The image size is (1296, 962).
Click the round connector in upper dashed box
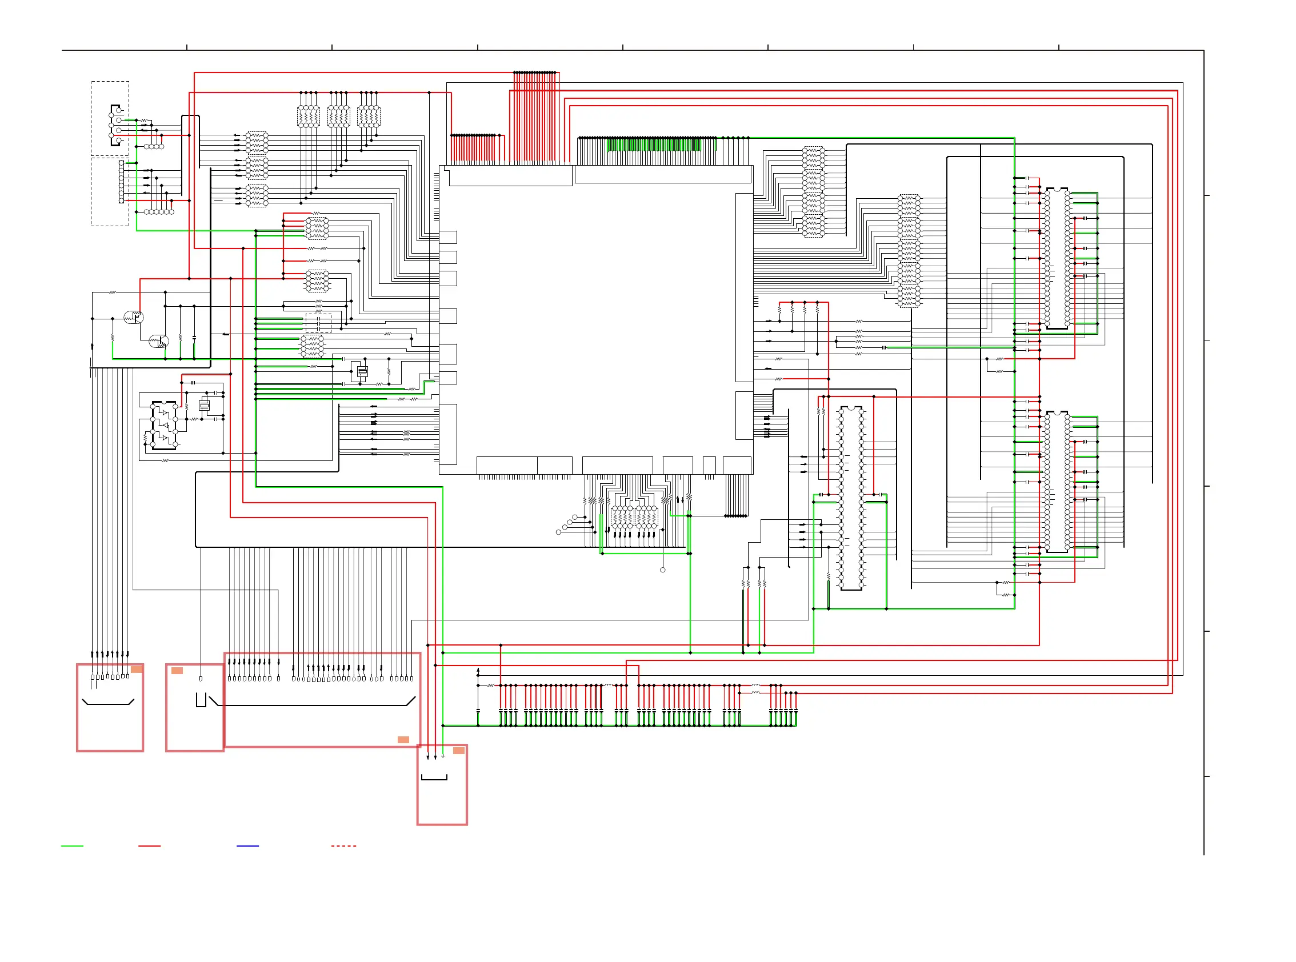click(115, 125)
